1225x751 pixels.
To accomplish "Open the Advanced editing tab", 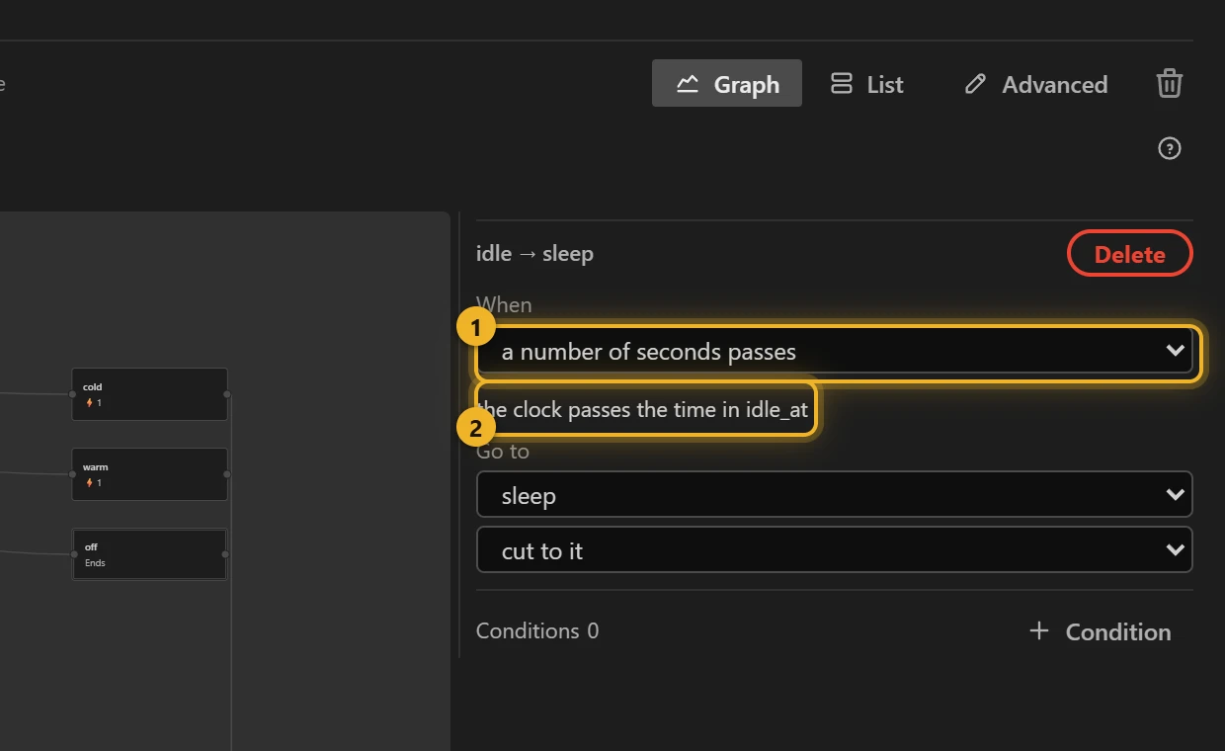I will point(1035,84).
